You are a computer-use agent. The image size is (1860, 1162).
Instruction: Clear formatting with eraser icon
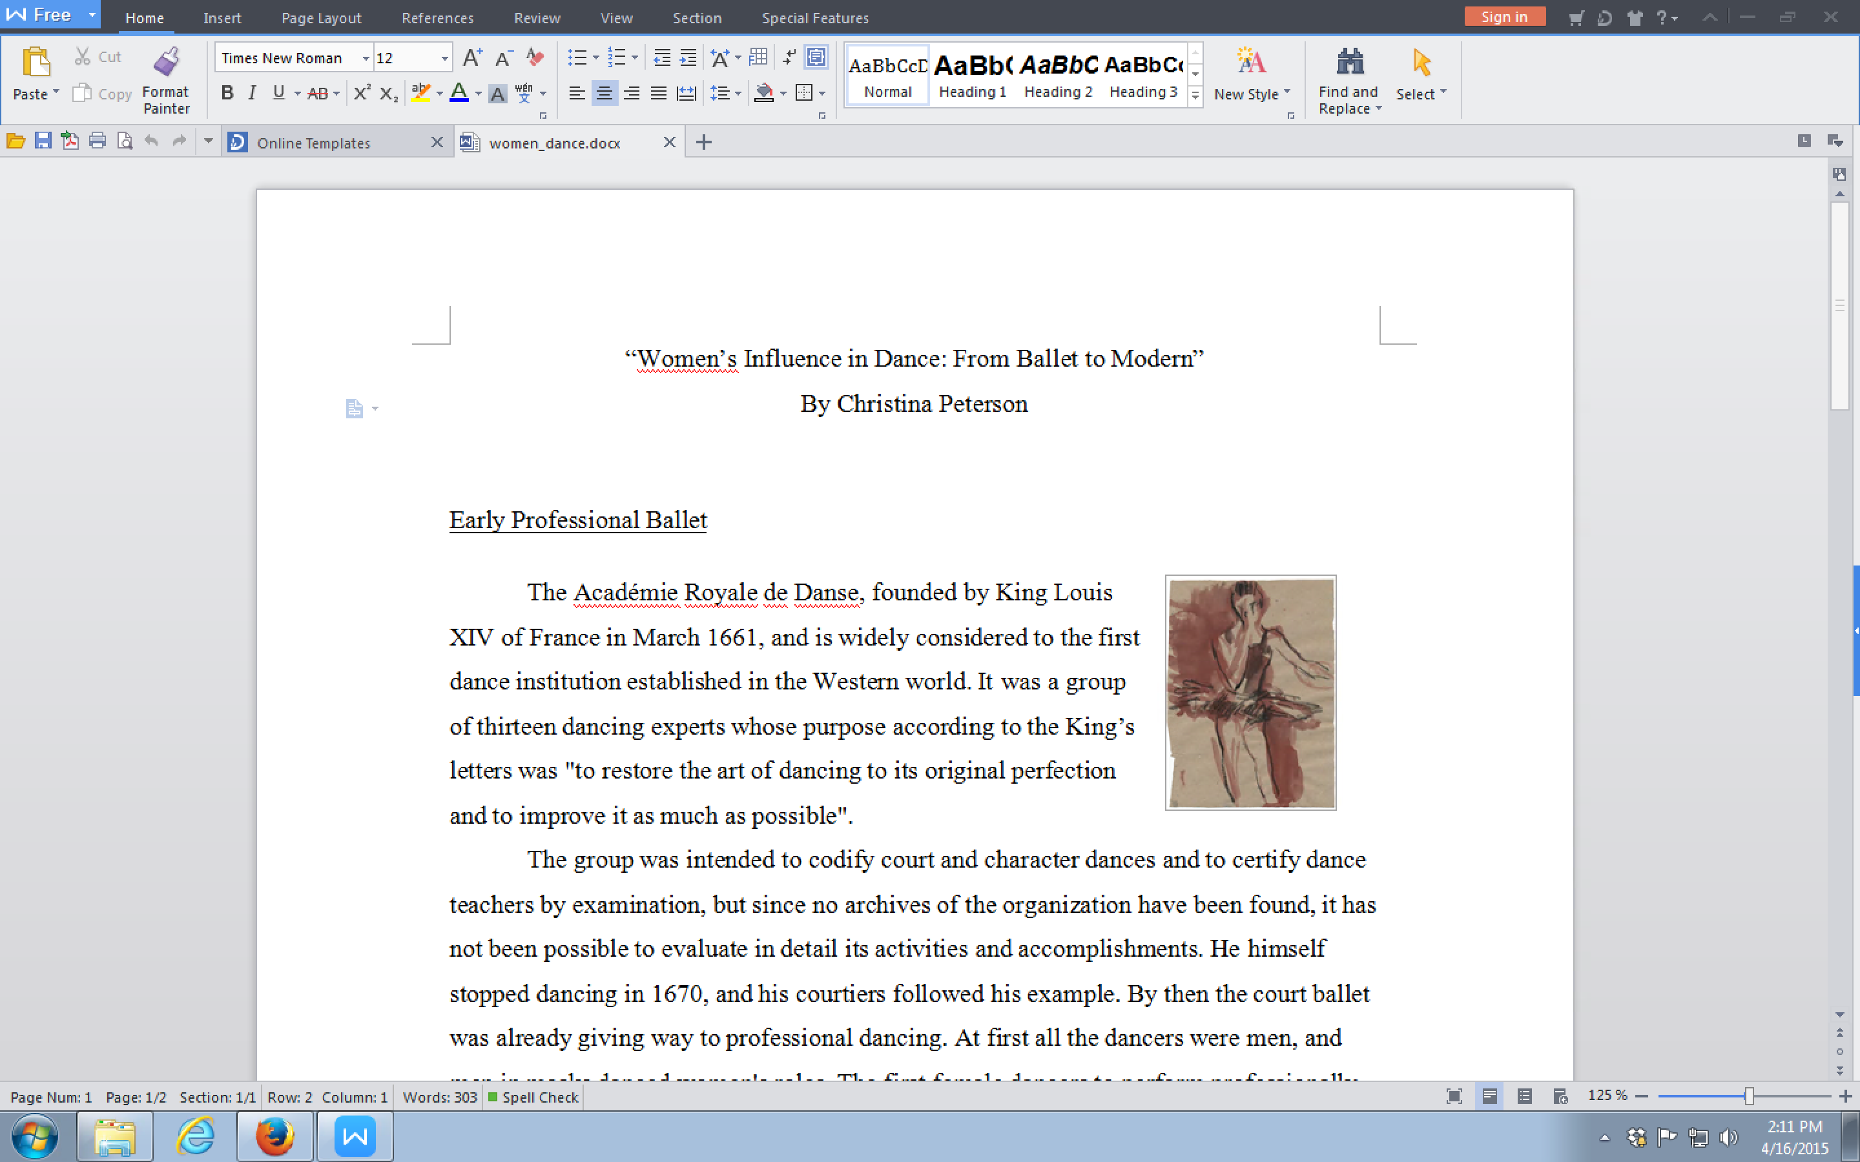click(x=535, y=57)
